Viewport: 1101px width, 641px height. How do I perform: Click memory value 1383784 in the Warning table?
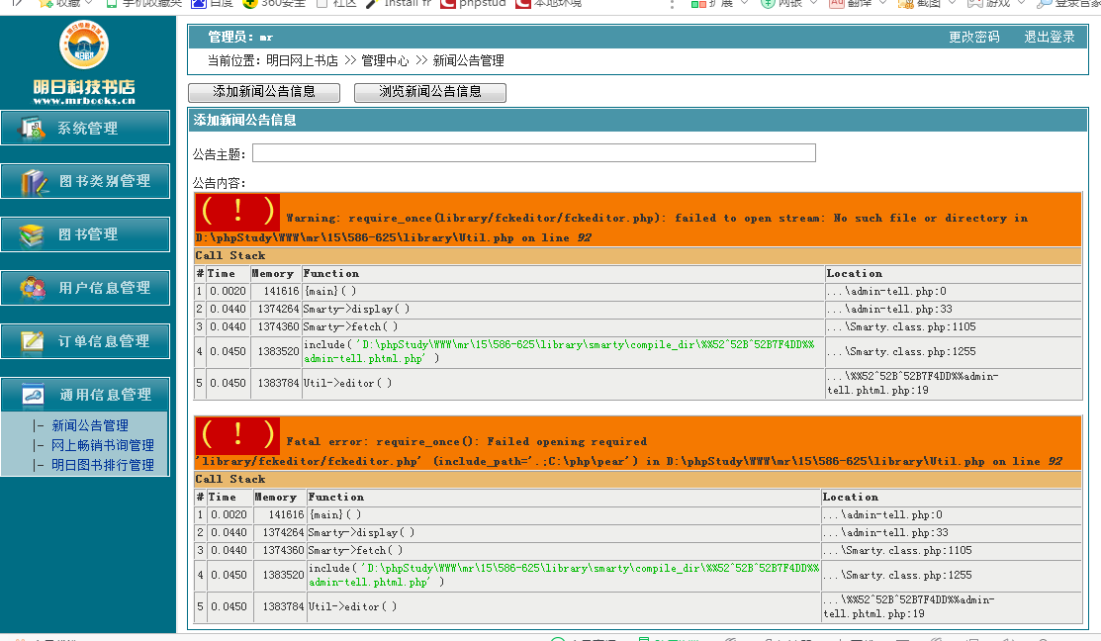(x=278, y=384)
